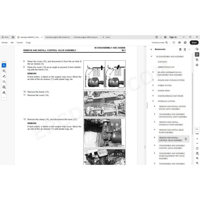Image resolution: width=200 pixels, height=200 pixels.
Task: Click the Create button
Action: point(106,37)
